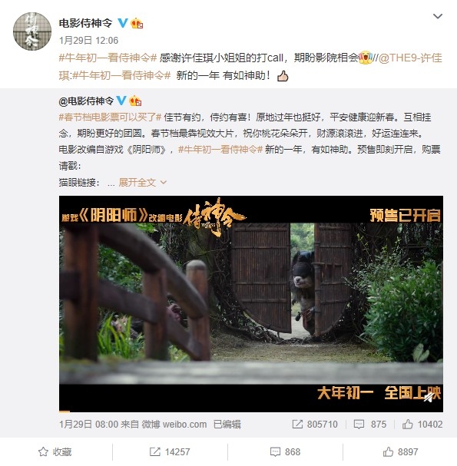Toggle the video mute speaker icon
Image resolution: width=457 pixels, height=466 pixels.
(x=428, y=397)
